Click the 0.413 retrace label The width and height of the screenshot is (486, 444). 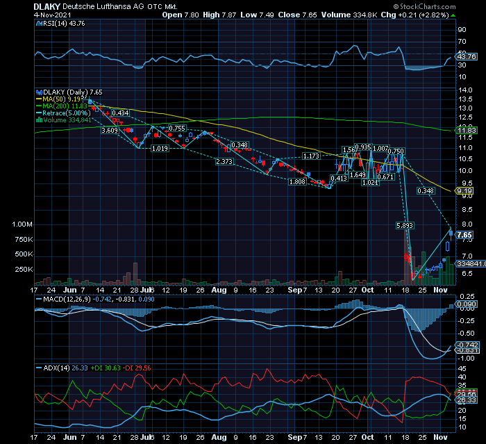click(339, 178)
